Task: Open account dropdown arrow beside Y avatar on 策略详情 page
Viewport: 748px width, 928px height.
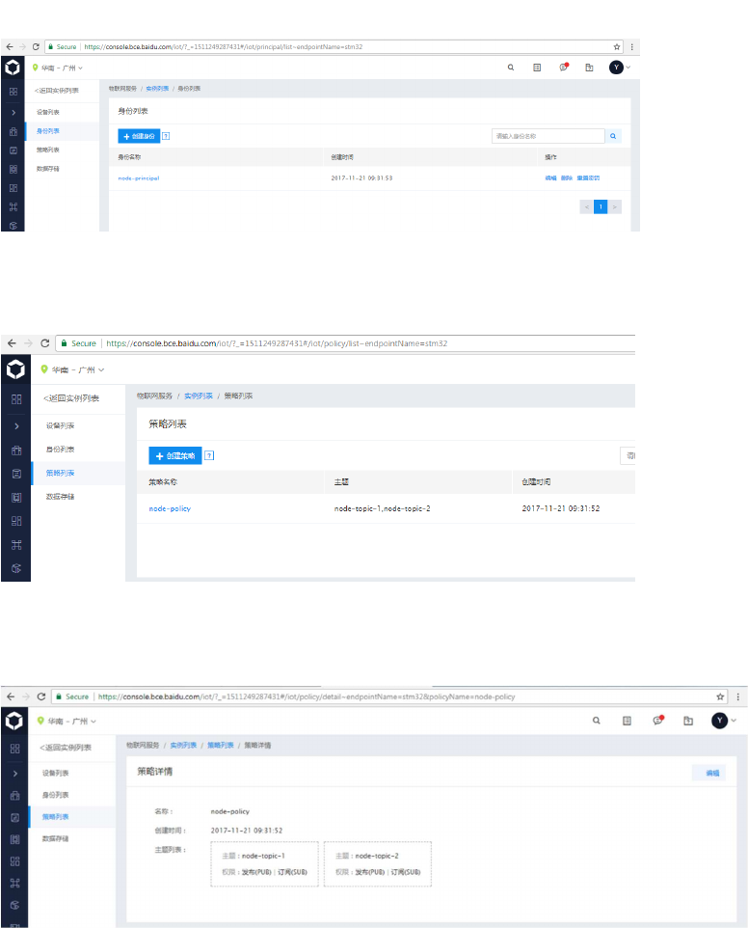Action: [x=734, y=721]
